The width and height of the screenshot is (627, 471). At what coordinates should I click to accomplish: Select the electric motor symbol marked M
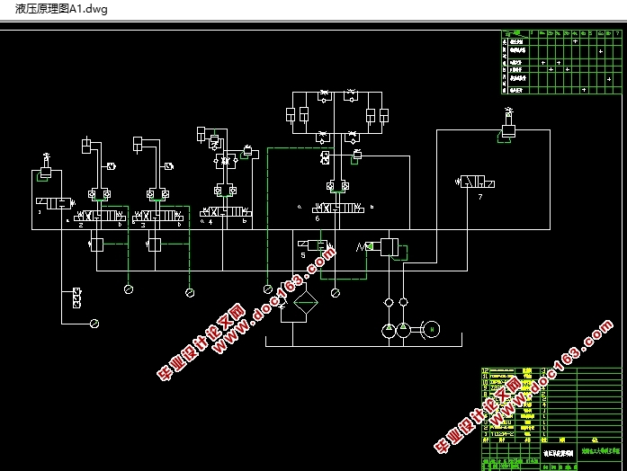[x=432, y=330]
